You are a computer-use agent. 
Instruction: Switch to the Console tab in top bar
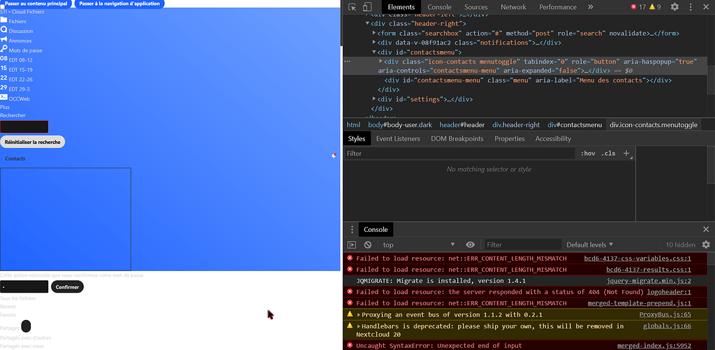pyautogui.click(x=439, y=7)
